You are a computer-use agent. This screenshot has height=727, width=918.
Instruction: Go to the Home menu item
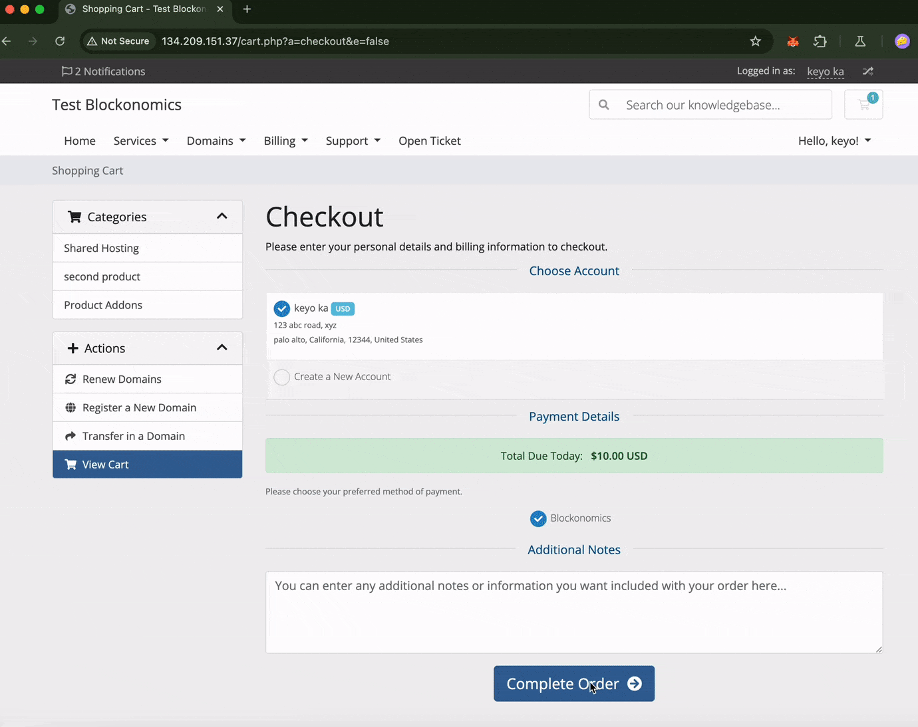click(80, 141)
